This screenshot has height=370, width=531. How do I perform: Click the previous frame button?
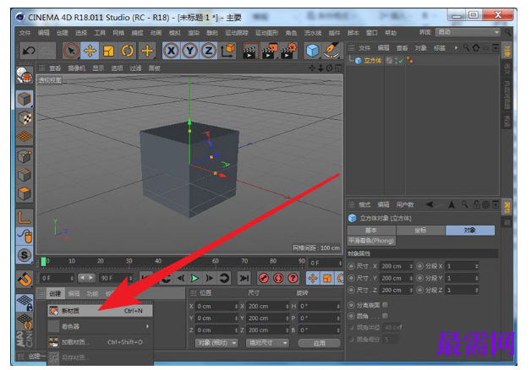click(181, 279)
